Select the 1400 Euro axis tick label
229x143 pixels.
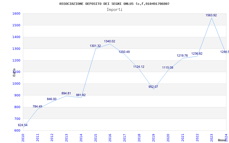(16, 37)
